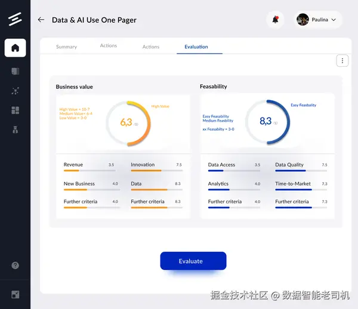Open the library book sidebar icon
Screen dimensions: 358x309
(16, 71)
